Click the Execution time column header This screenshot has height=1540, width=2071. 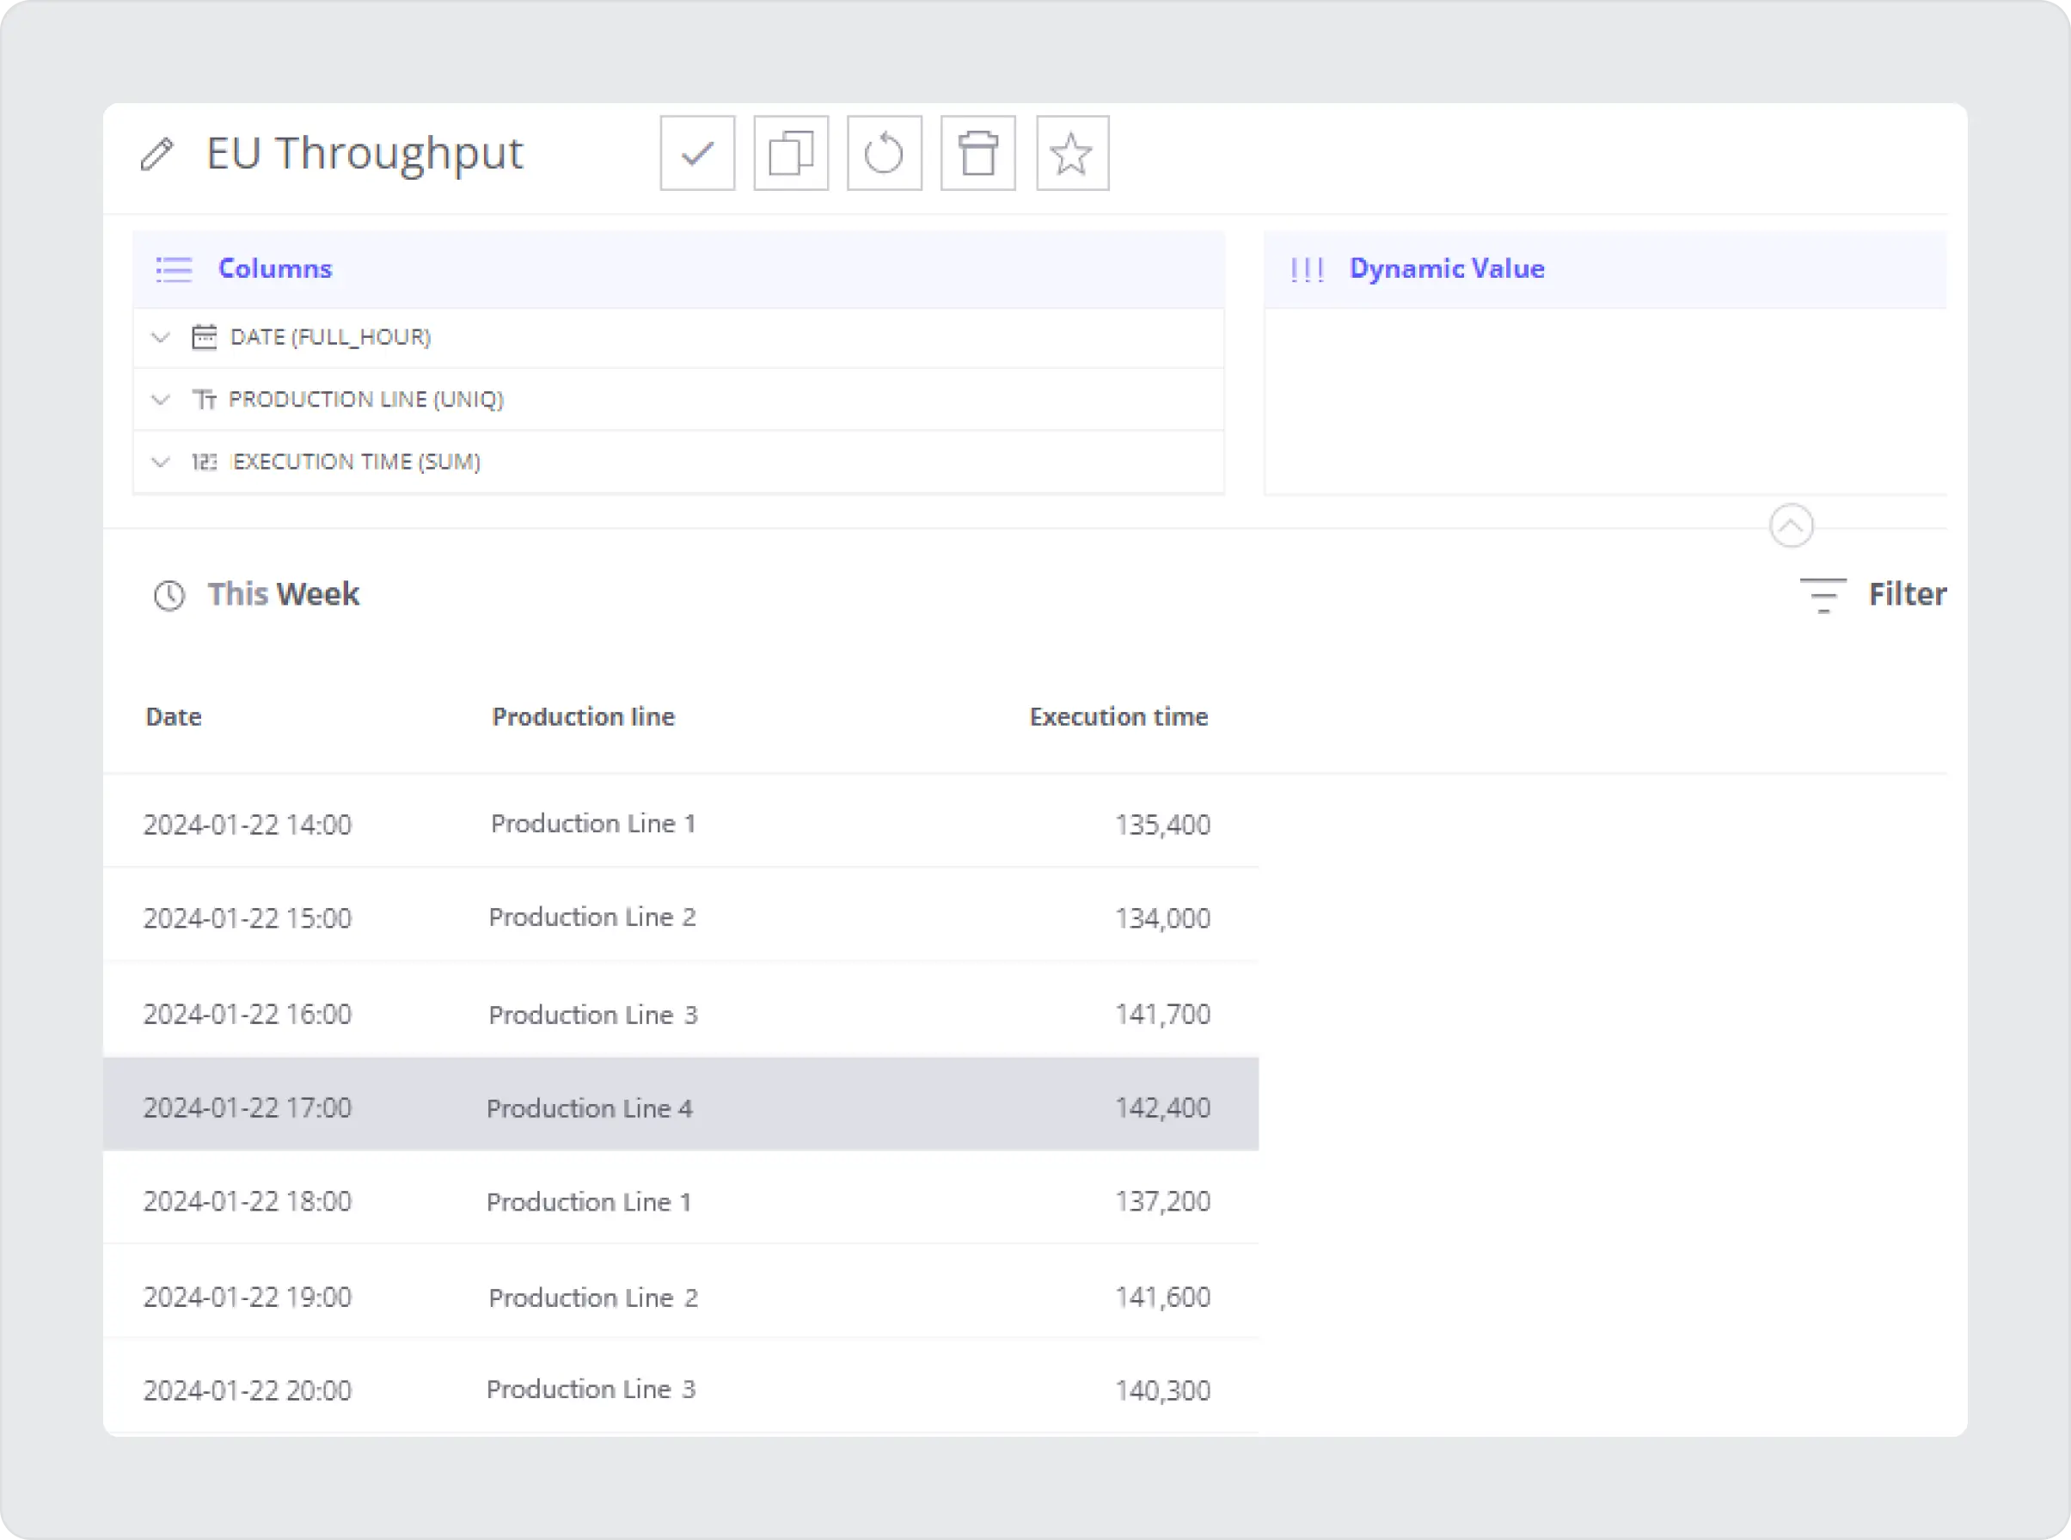1118,717
